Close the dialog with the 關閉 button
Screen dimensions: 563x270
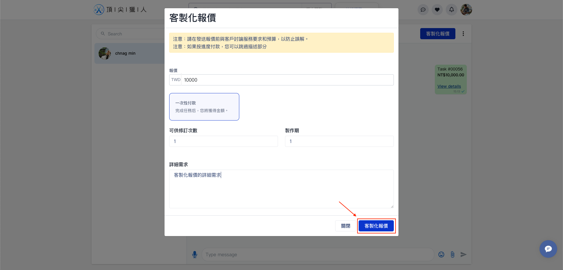pos(345,226)
